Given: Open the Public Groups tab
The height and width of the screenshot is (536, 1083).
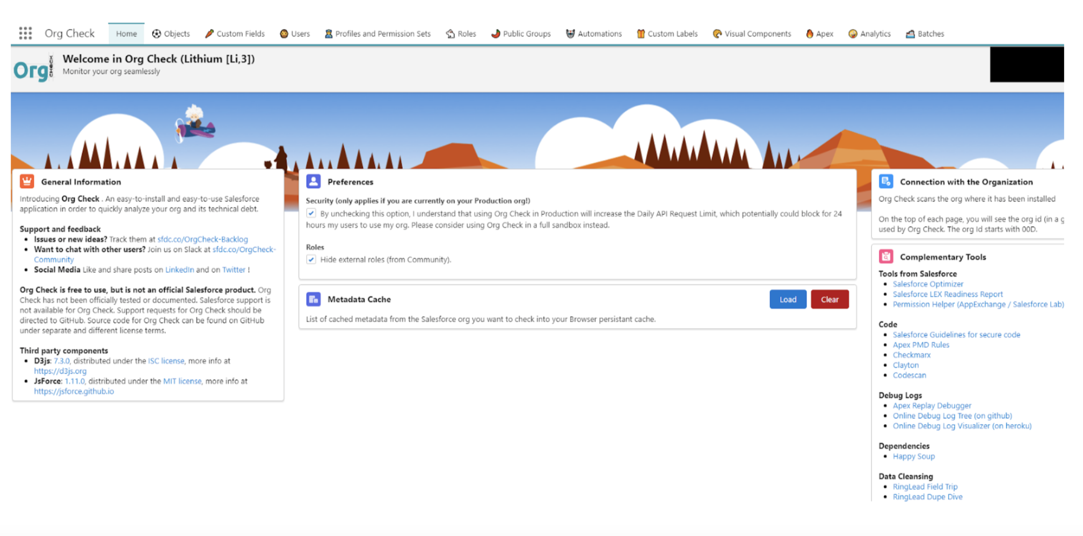Looking at the screenshot, I should click(521, 34).
